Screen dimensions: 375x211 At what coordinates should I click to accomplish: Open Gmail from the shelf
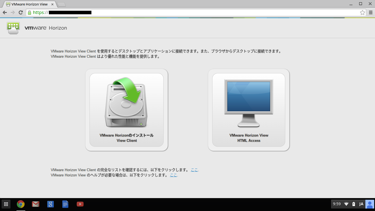35,204
